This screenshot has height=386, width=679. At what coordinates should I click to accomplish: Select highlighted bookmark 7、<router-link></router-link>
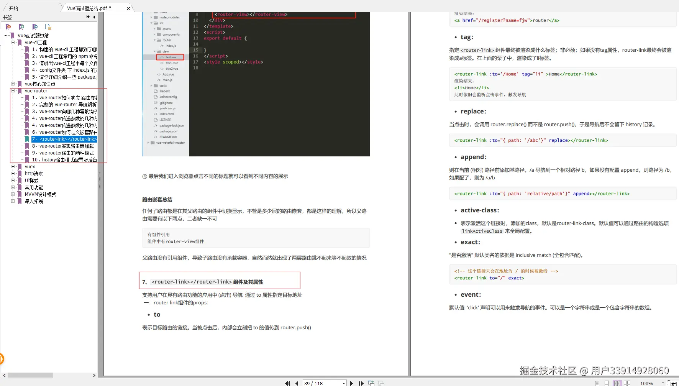pyautogui.click(x=64, y=139)
